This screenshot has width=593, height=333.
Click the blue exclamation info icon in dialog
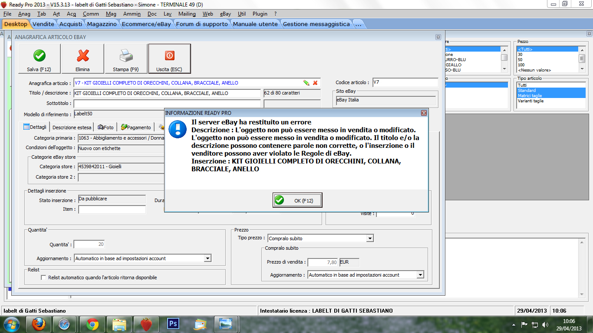178,129
